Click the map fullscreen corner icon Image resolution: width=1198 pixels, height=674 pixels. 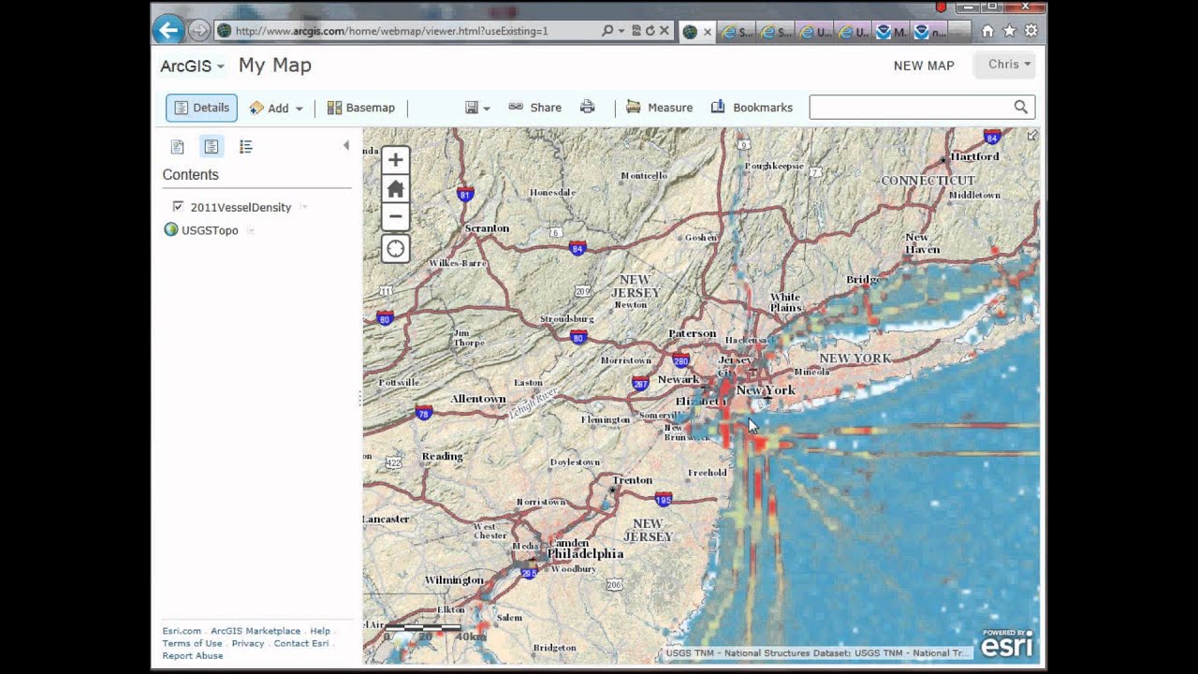(1031, 136)
